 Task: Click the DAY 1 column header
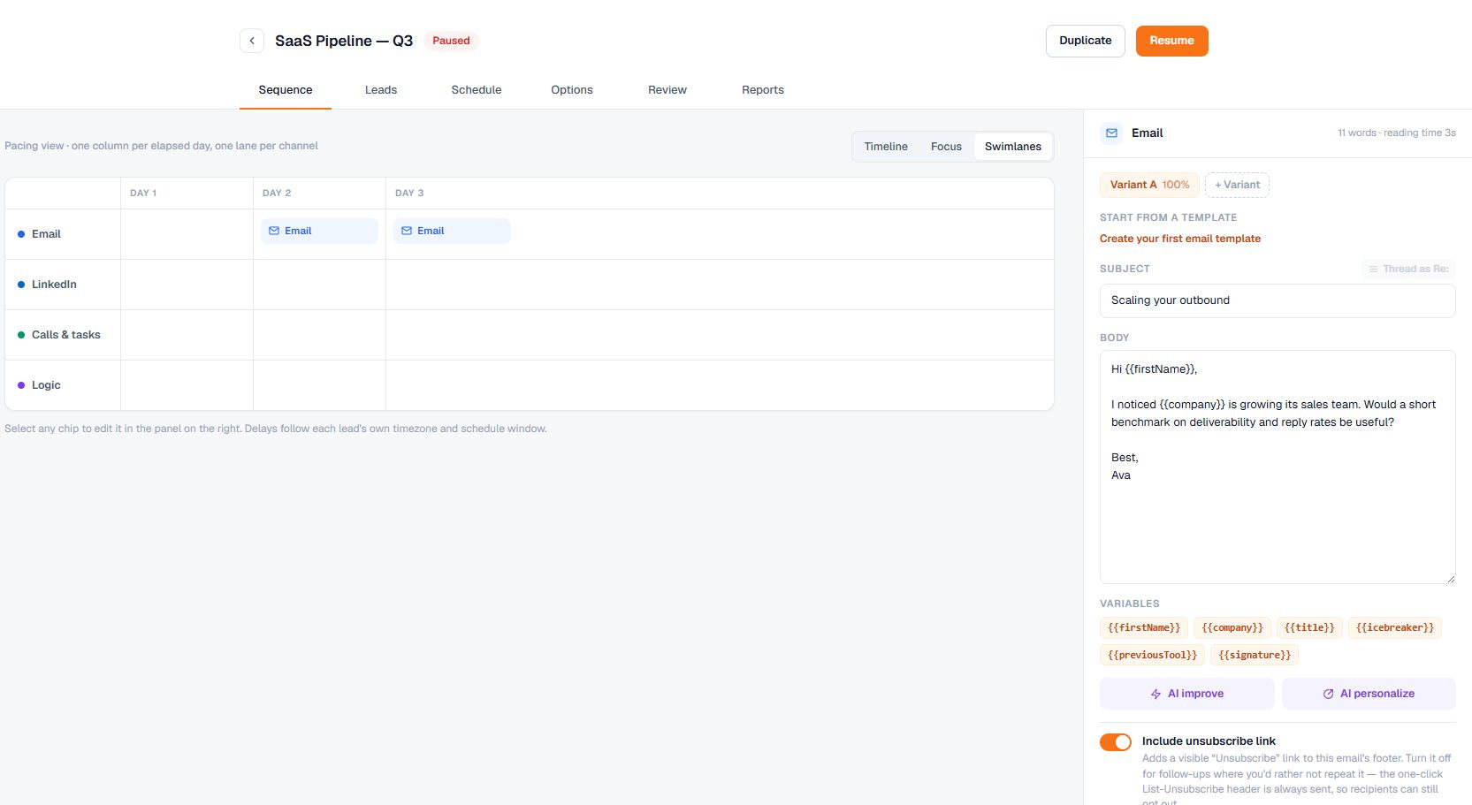coord(143,193)
